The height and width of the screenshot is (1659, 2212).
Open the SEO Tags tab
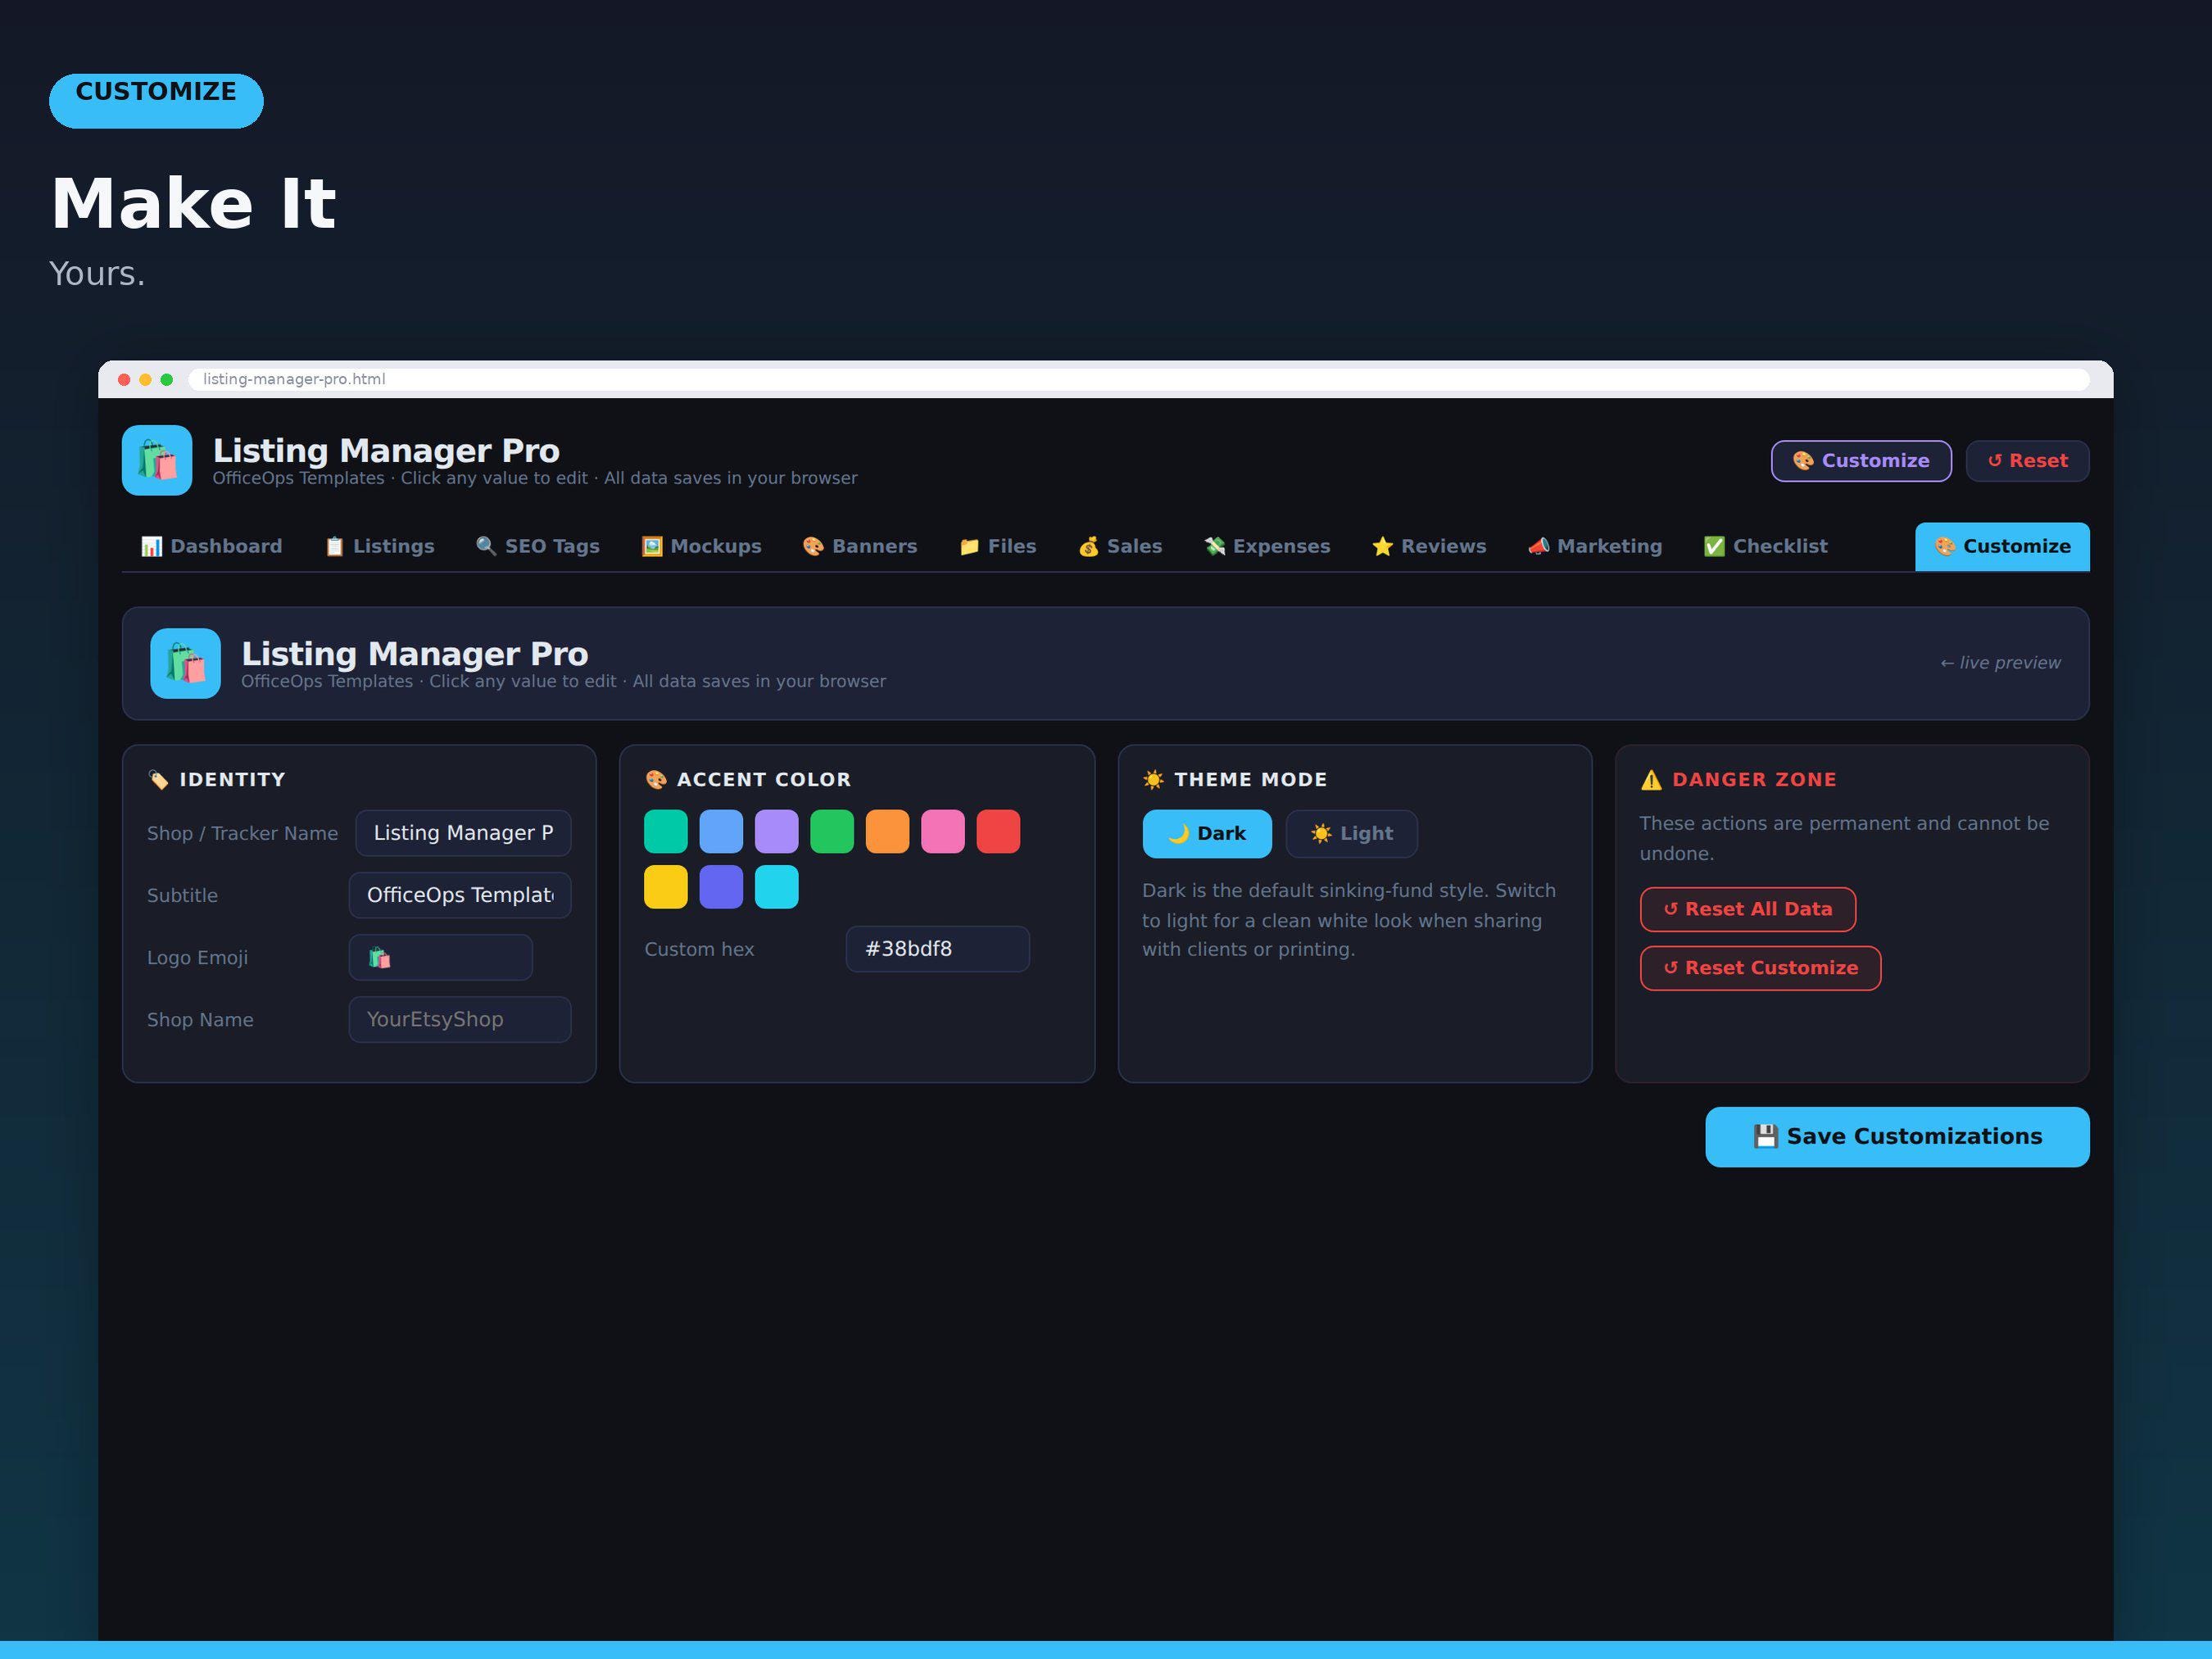537,546
